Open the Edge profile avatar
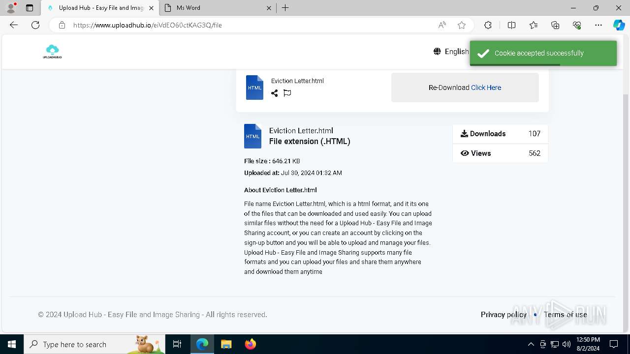 tap(11, 8)
